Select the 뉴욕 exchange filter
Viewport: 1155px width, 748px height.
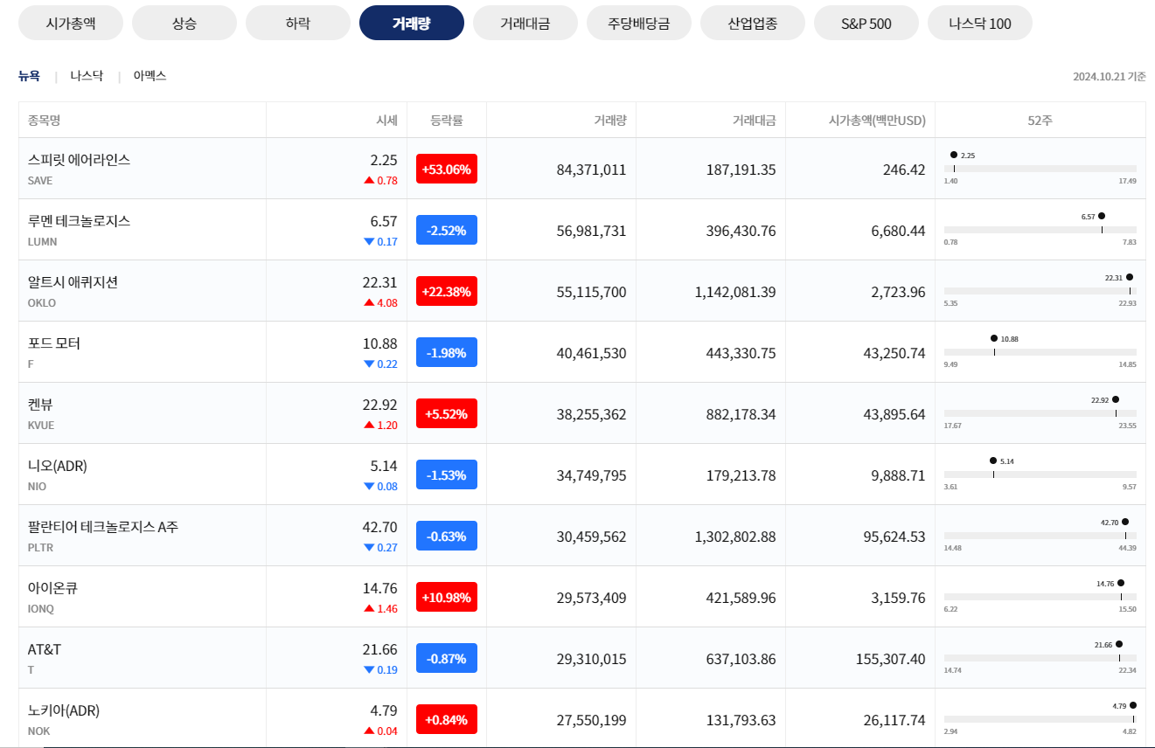click(29, 76)
